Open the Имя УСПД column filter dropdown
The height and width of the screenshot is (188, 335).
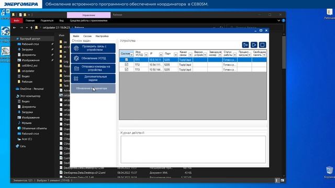[146, 55]
